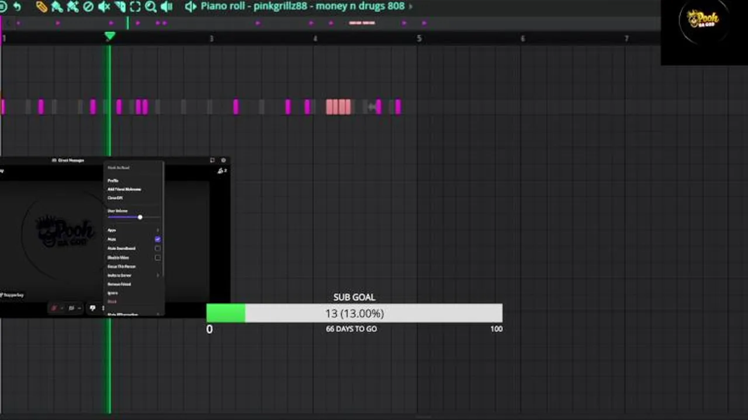Check the Mute Soundboard checkbox
Viewport: 748px width, 420px height.
pos(158,249)
